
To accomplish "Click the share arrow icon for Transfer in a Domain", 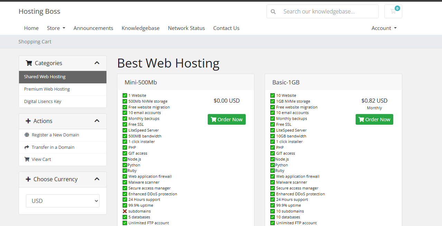I will tap(27, 147).
